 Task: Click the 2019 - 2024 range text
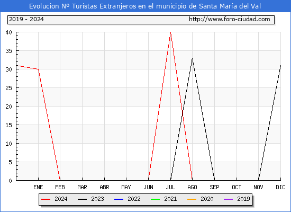(x=26, y=19)
